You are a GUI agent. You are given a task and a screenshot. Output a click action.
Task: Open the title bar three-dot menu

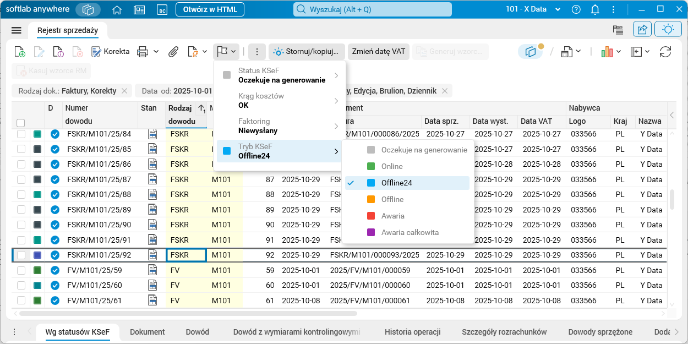coord(614,9)
